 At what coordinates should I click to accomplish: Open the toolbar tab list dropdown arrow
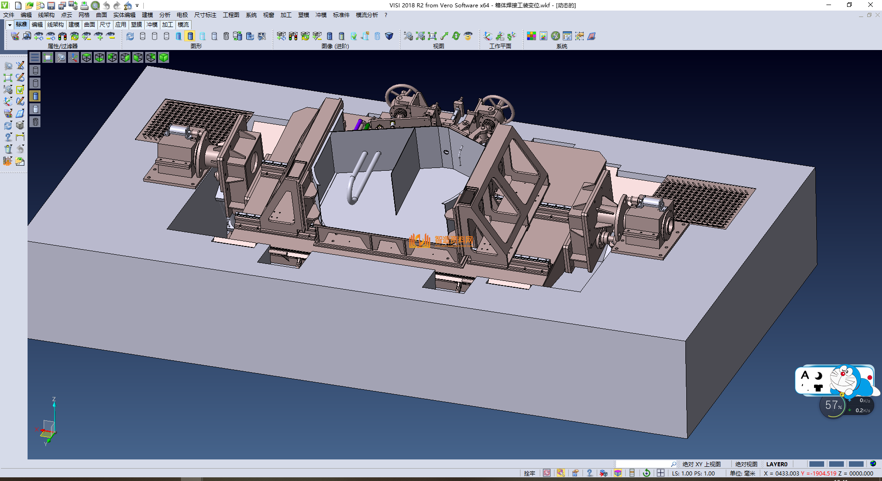(x=10, y=25)
